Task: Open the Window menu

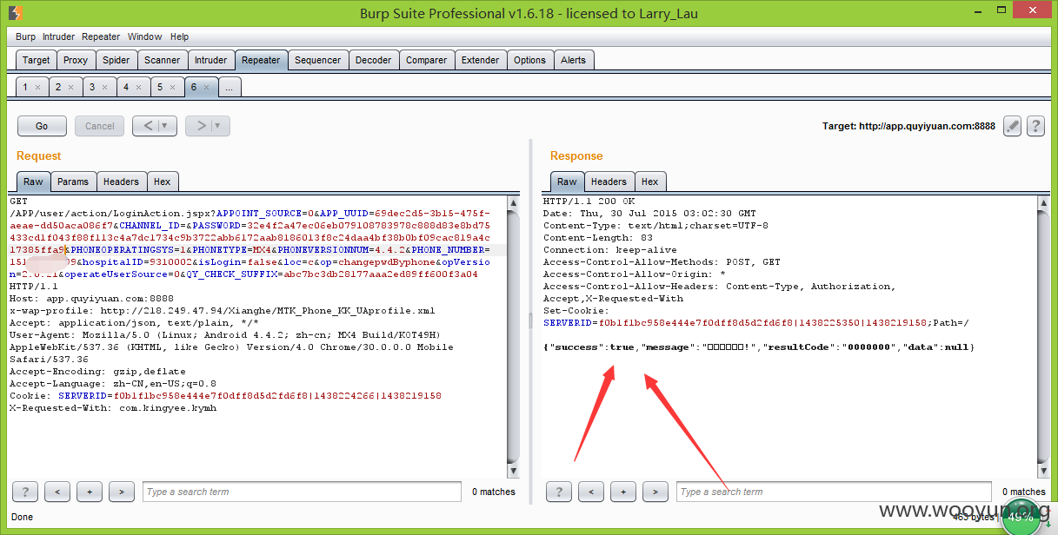Action: point(145,37)
